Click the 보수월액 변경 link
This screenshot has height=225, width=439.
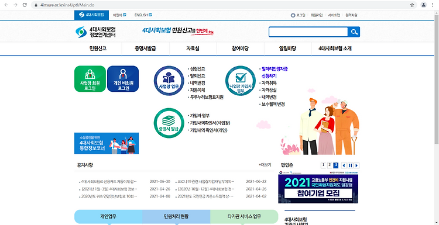coord(273,104)
